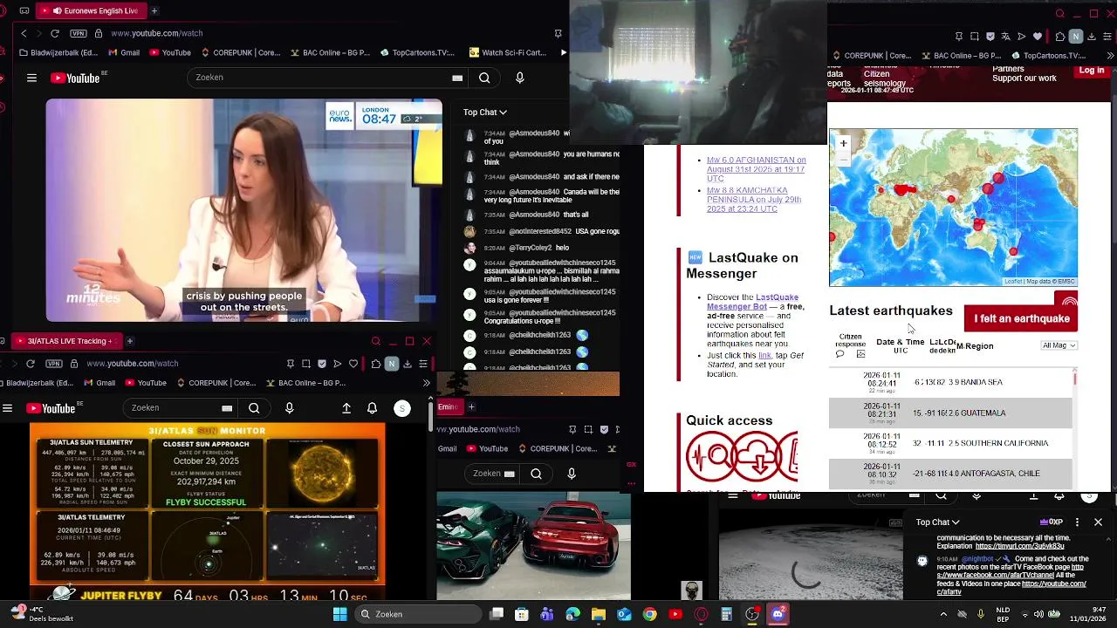Screen dimensions: 1117x628
Task: Open LastQuake Messenger Bot link
Action: (x=752, y=302)
